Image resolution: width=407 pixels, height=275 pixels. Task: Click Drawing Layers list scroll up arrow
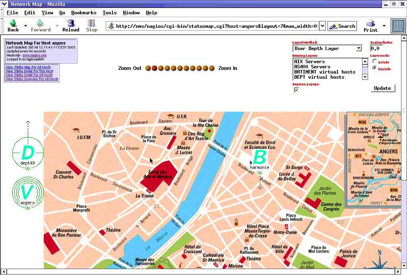(x=365, y=62)
